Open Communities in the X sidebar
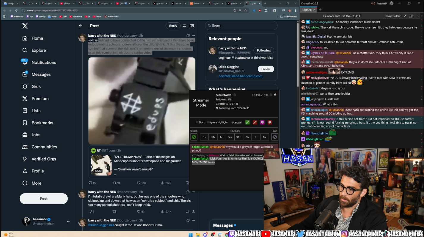 (40, 147)
